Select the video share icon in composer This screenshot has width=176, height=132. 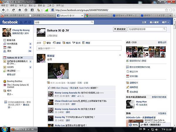click(x=74, y=43)
